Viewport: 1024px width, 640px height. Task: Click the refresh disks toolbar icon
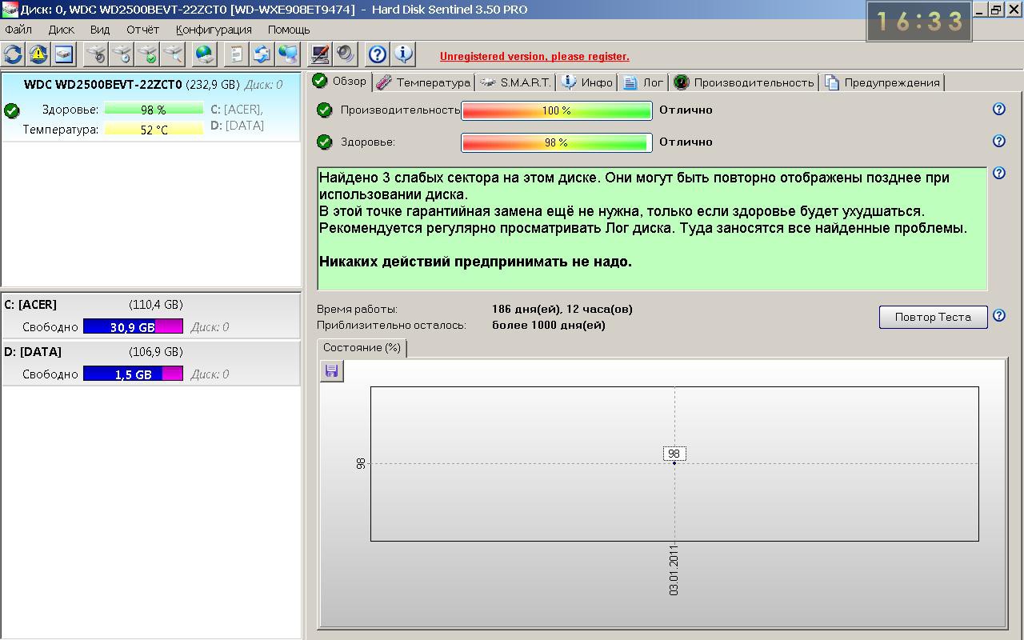tap(13, 54)
